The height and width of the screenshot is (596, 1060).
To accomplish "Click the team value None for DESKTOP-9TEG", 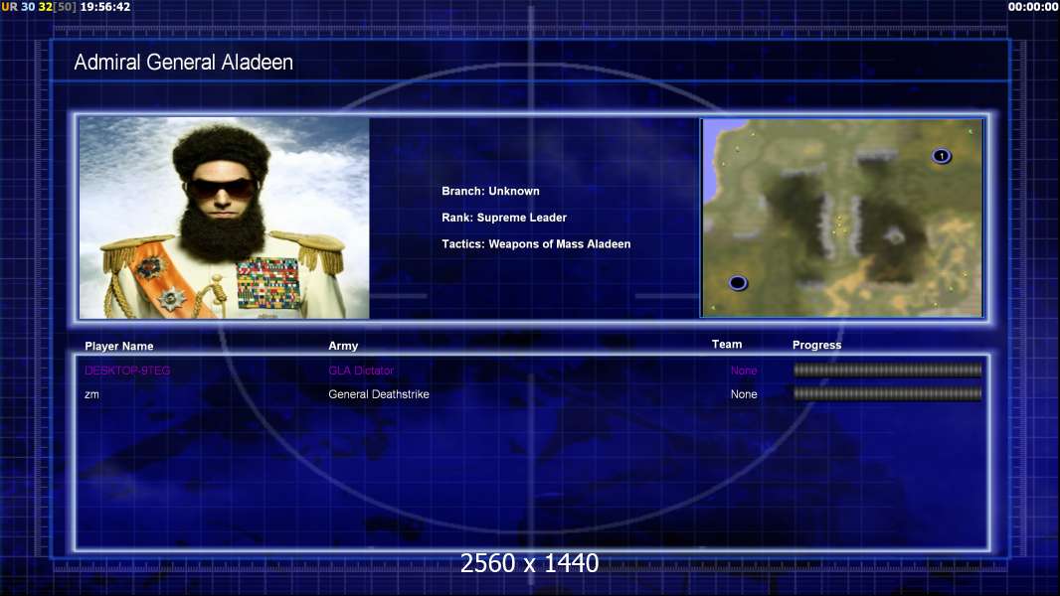I will [744, 371].
